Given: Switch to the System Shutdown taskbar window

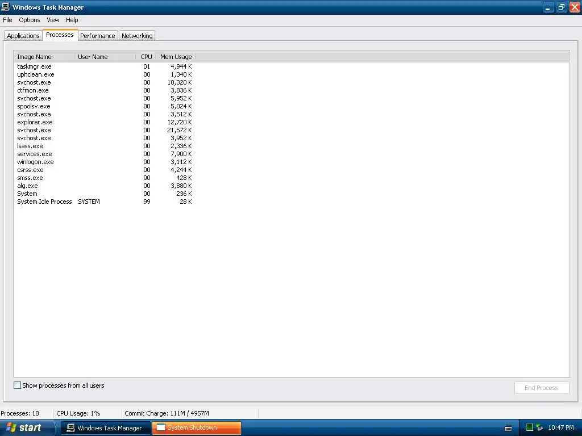Looking at the screenshot, I should point(196,427).
